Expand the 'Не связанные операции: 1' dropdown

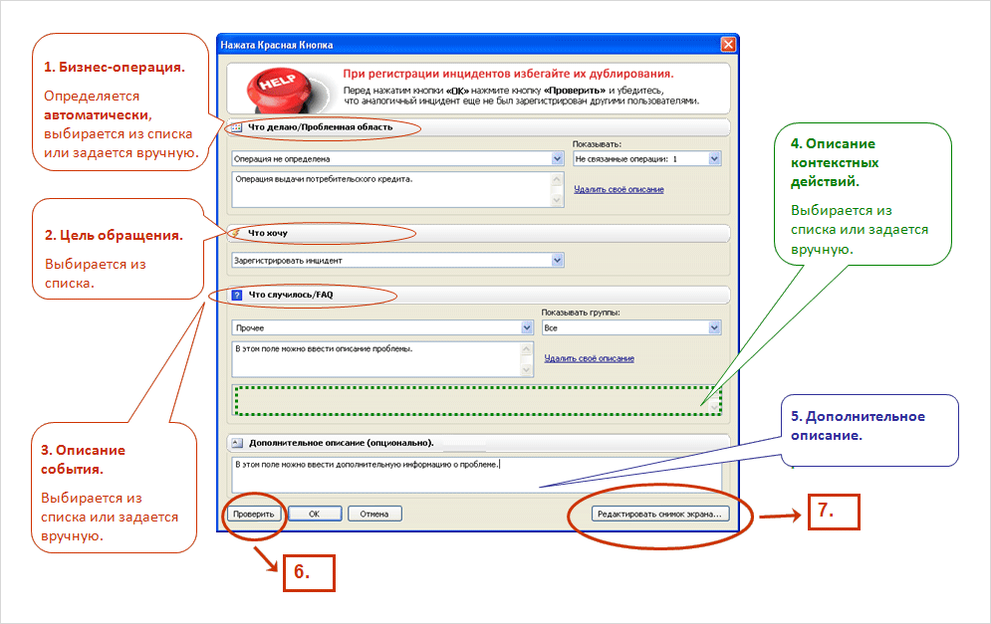click(x=714, y=158)
